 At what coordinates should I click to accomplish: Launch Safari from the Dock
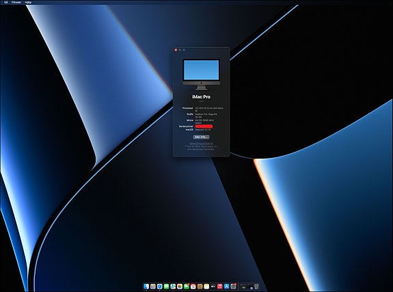[160, 287]
